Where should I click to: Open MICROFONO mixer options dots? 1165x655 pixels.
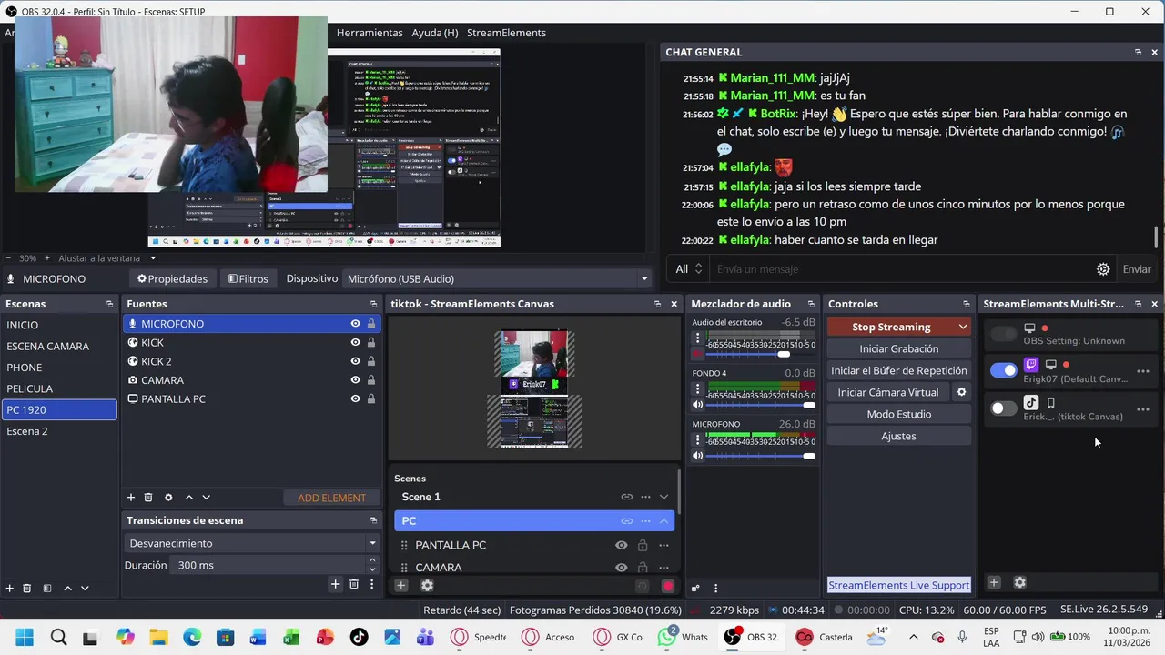(x=698, y=439)
